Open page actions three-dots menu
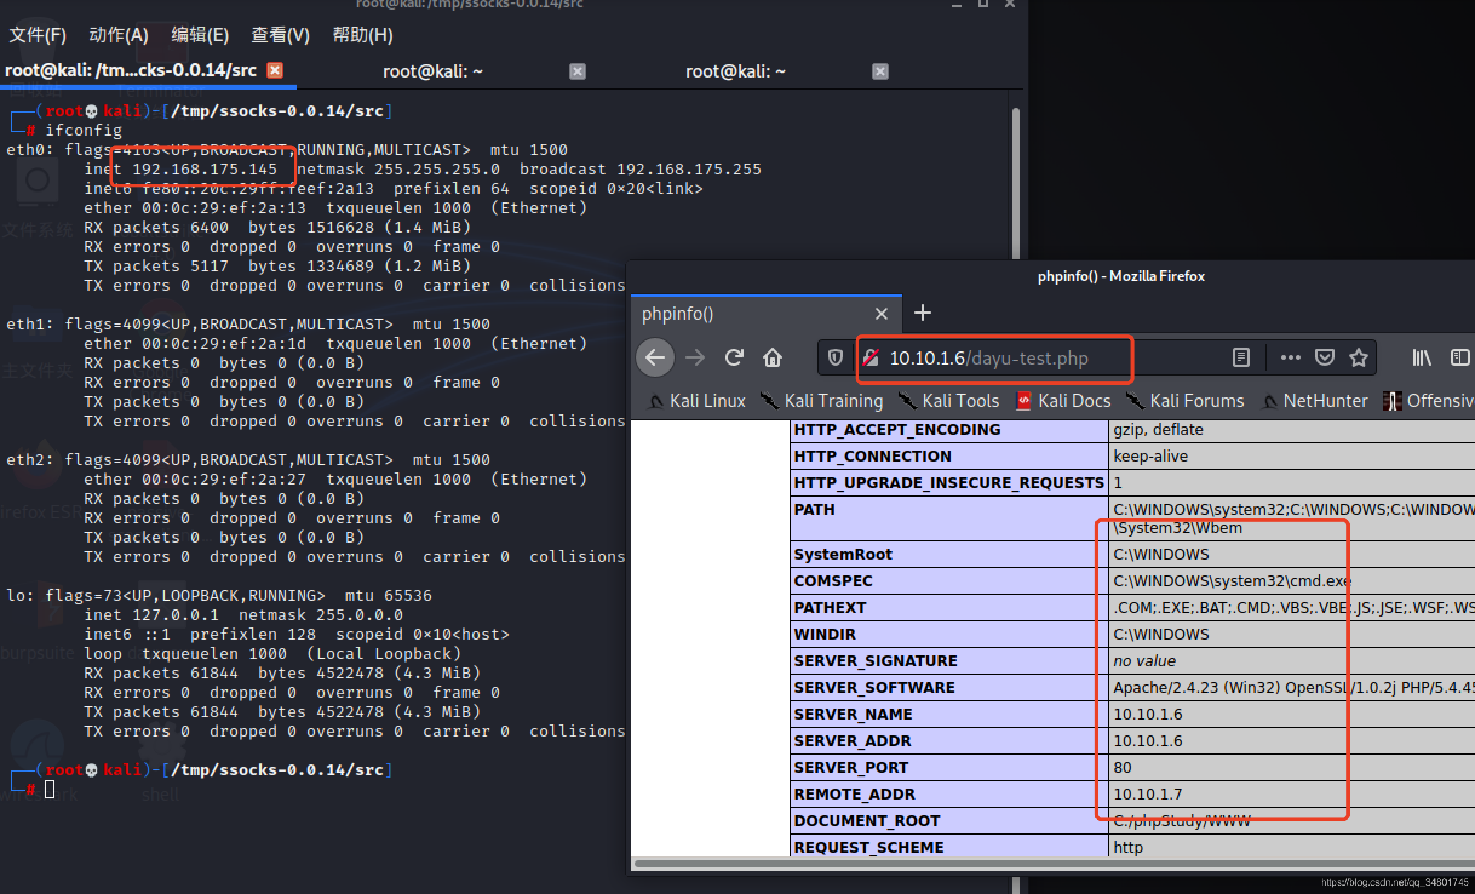 coord(1290,357)
